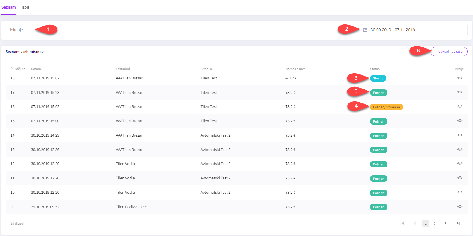Open invoice 17 details via eye icon
This screenshot has width=473, height=236.
[460, 92]
